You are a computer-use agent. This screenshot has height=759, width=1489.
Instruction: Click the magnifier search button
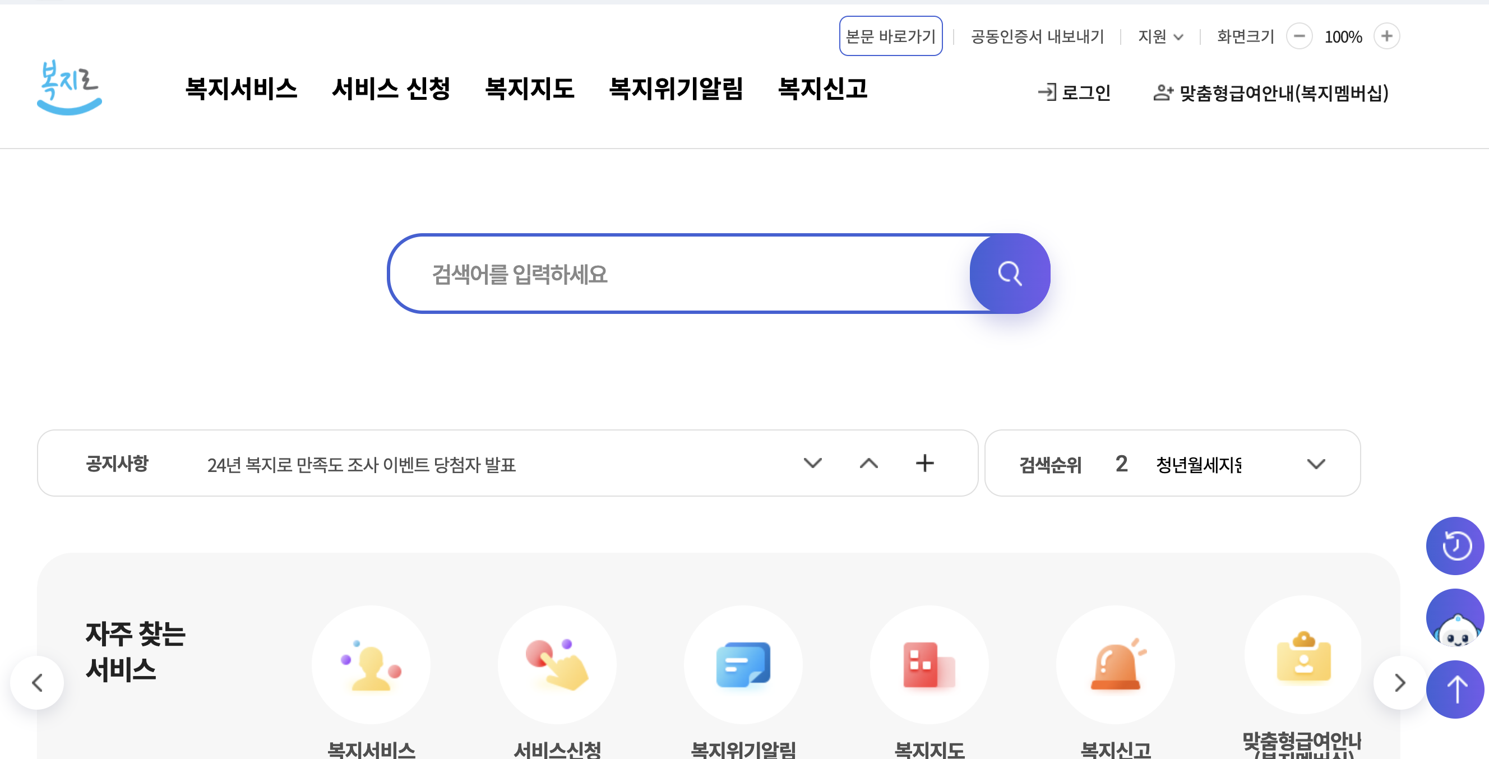[x=1009, y=274]
